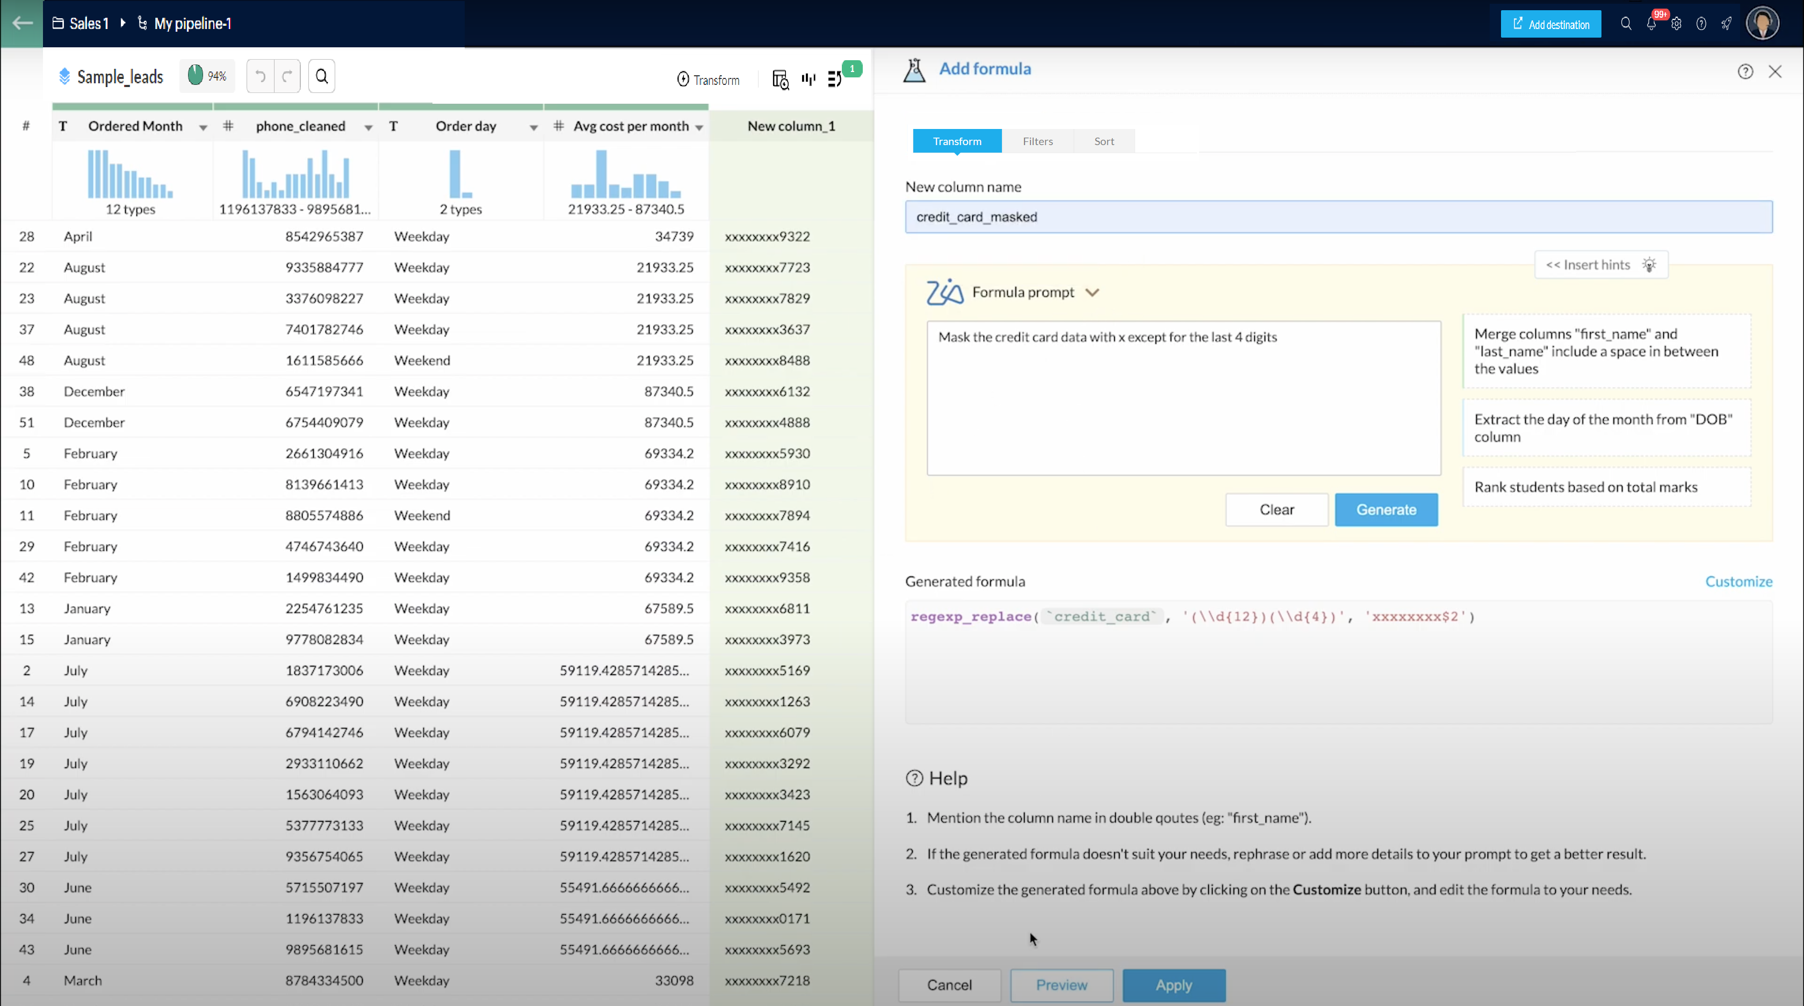Collapse the Formula prompt chevron

(1093, 293)
